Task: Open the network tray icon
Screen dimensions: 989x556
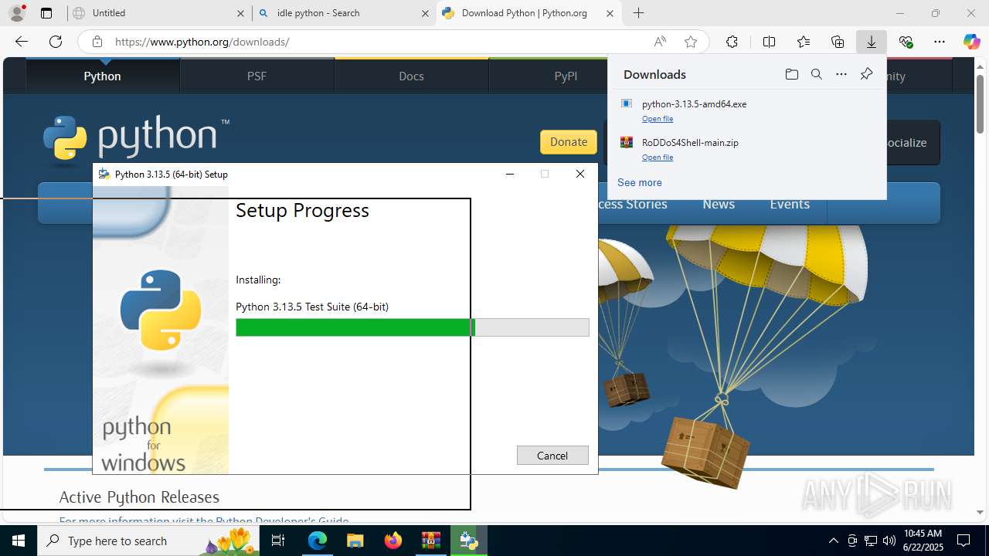Action: [x=870, y=541]
